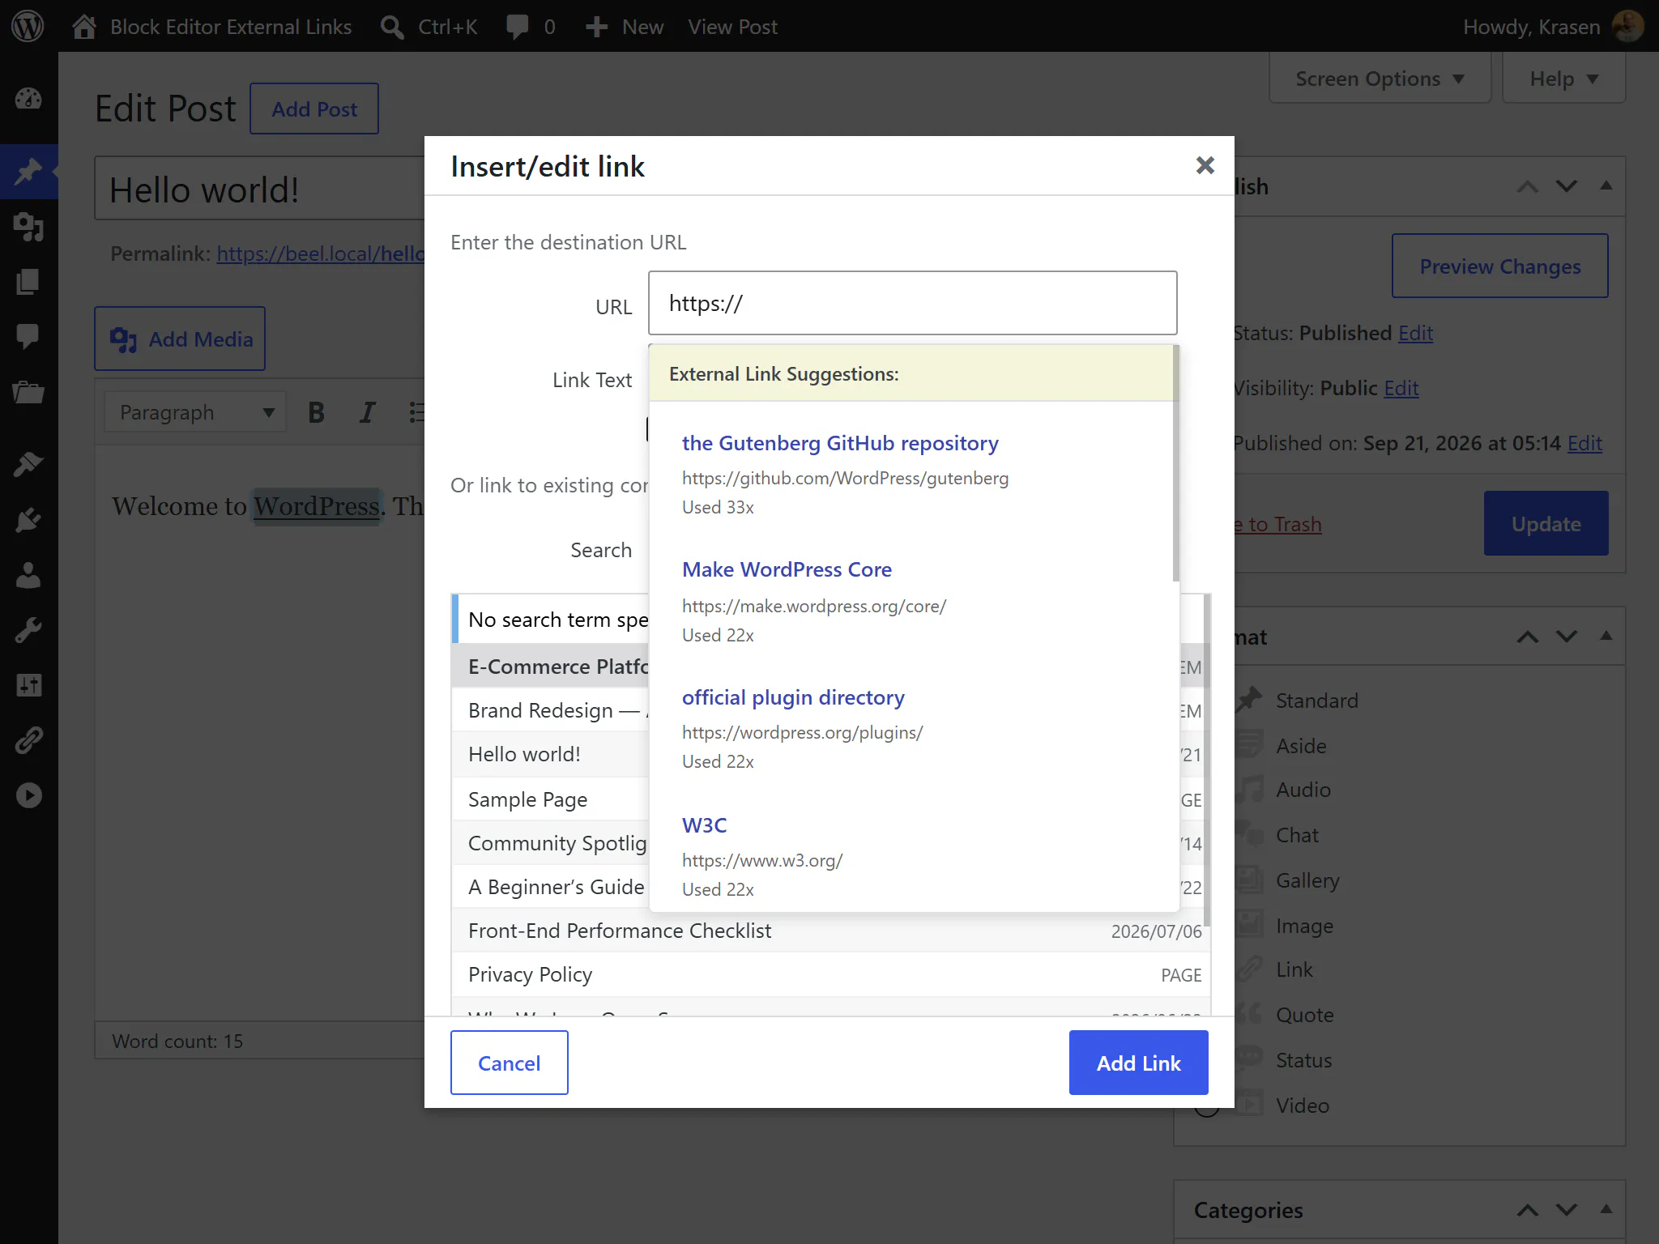Click New in the admin bar
The width and height of the screenshot is (1659, 1244).
coord(625,27)
